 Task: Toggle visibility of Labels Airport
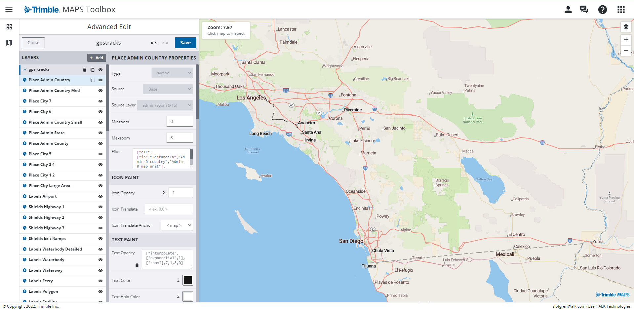coord(100,196)
